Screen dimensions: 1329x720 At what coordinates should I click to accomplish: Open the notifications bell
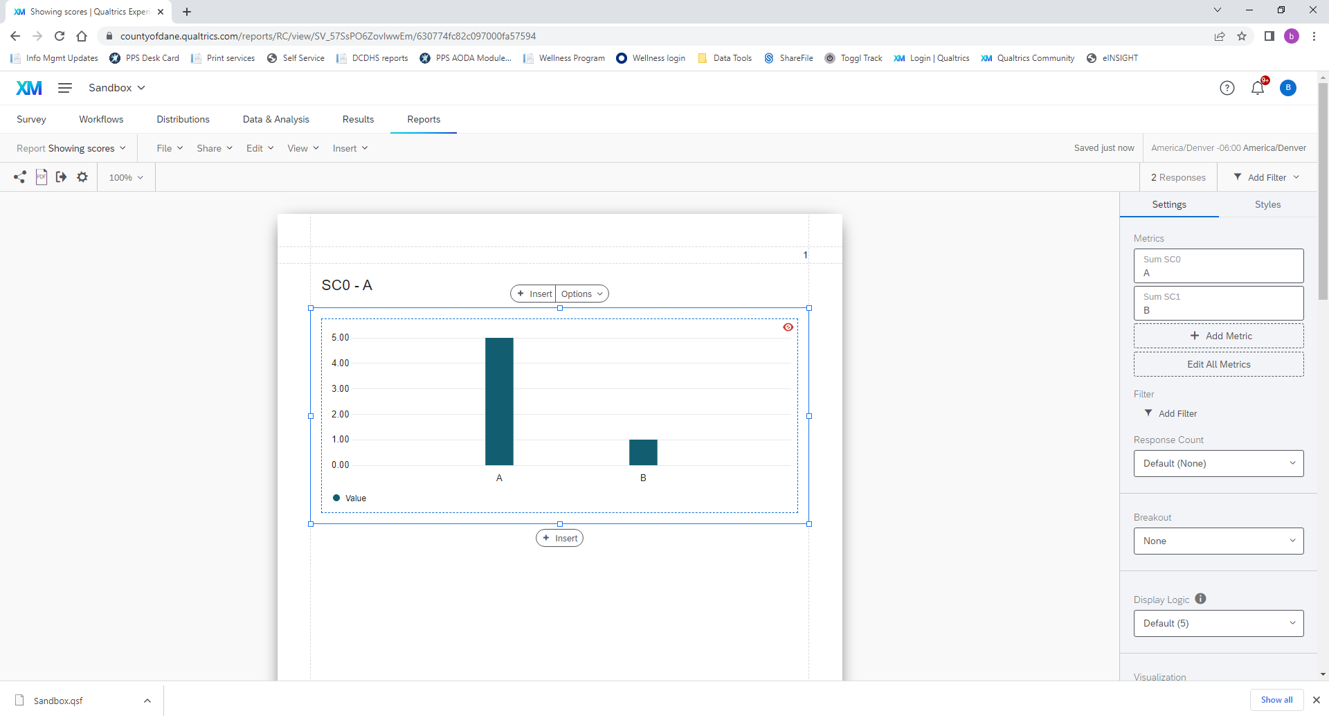[1258, 88]
